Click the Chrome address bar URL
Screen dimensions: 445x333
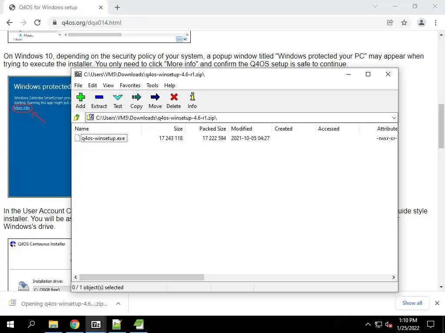(91, 23)
